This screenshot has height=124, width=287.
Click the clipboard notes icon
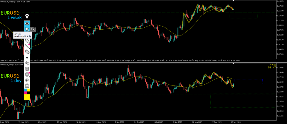[x=27, y=86]
